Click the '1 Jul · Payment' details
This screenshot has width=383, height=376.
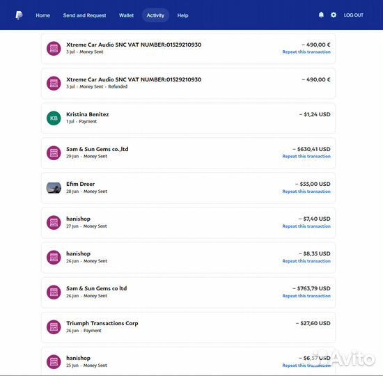pos(81,121)
